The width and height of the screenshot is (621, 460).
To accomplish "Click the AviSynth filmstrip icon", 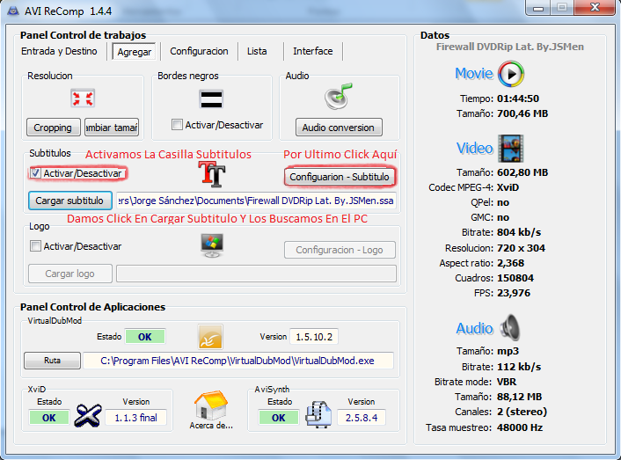I will 318,414.
